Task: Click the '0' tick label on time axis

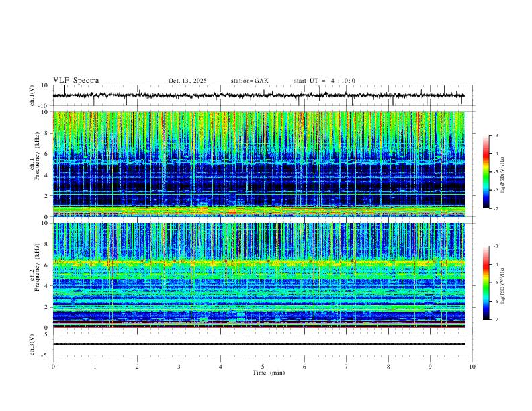Action: pos(53,367)
